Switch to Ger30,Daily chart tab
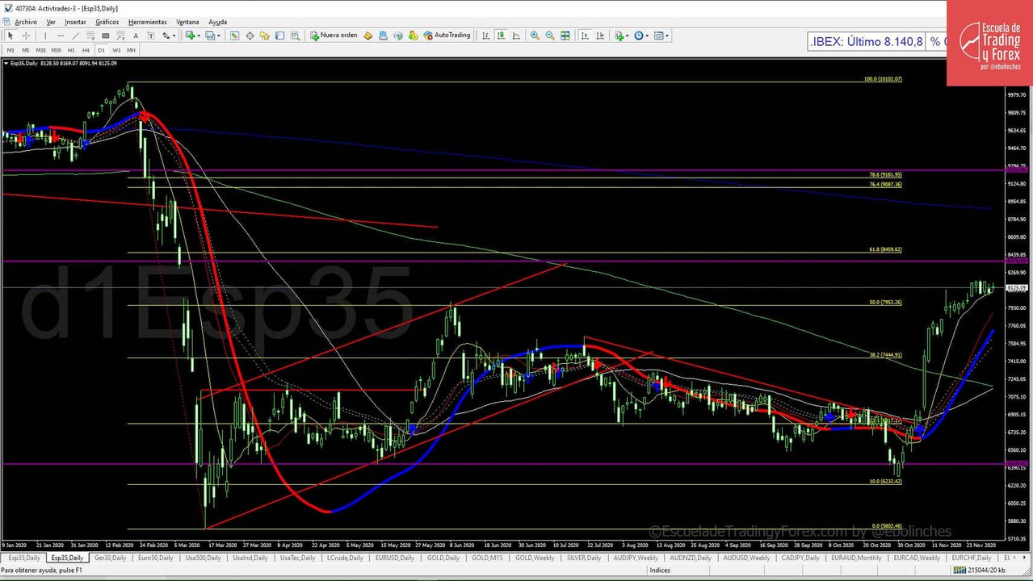The height and width of the screenshot is (581, 1033). pyautogui.click(x=110, y=558)
